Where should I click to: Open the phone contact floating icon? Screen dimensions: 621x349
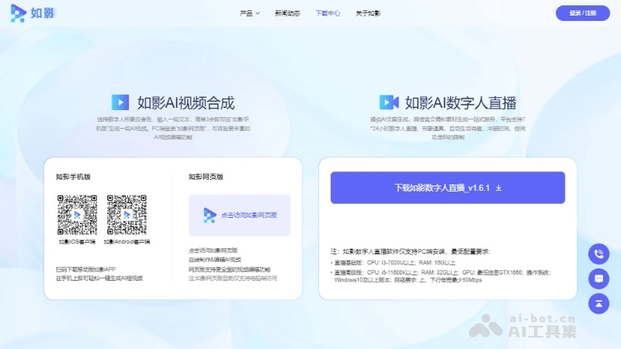pos(598,254)
